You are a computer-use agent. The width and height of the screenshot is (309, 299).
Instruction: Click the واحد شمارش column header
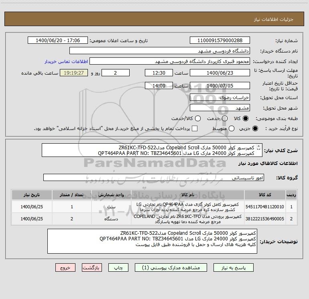click(x=111, y=195)
